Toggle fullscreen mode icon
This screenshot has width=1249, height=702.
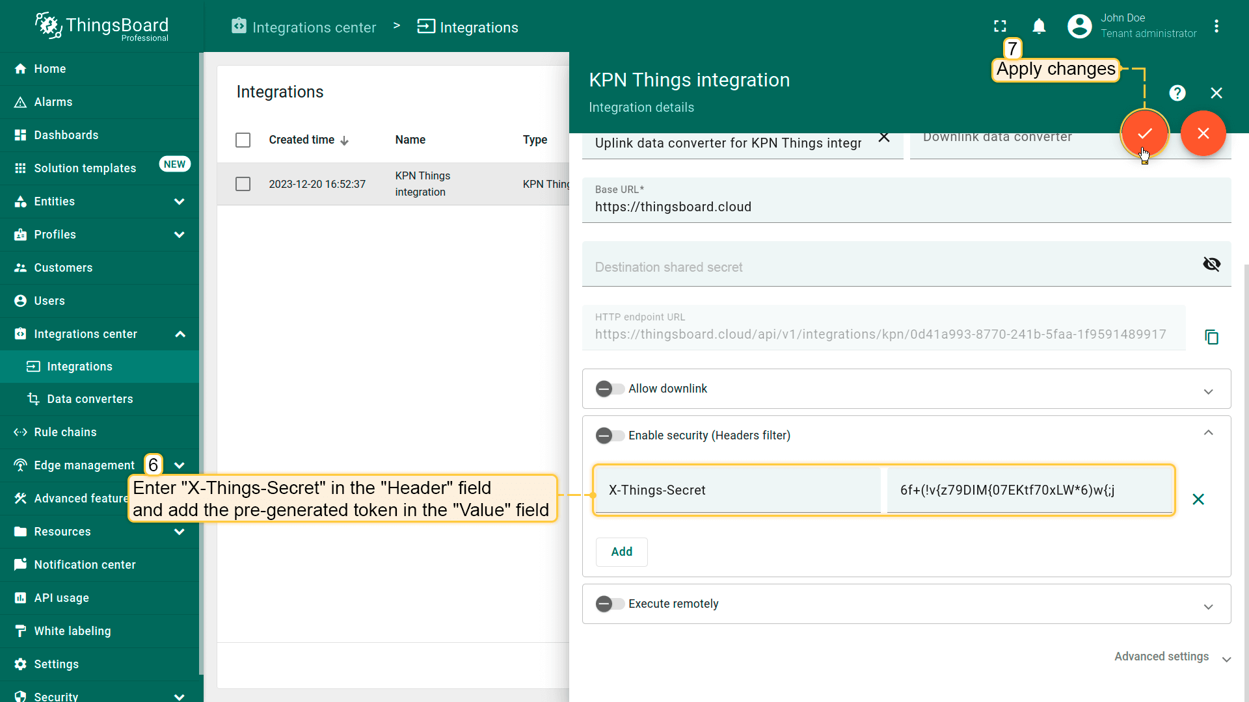click(x=1000, y=27)
